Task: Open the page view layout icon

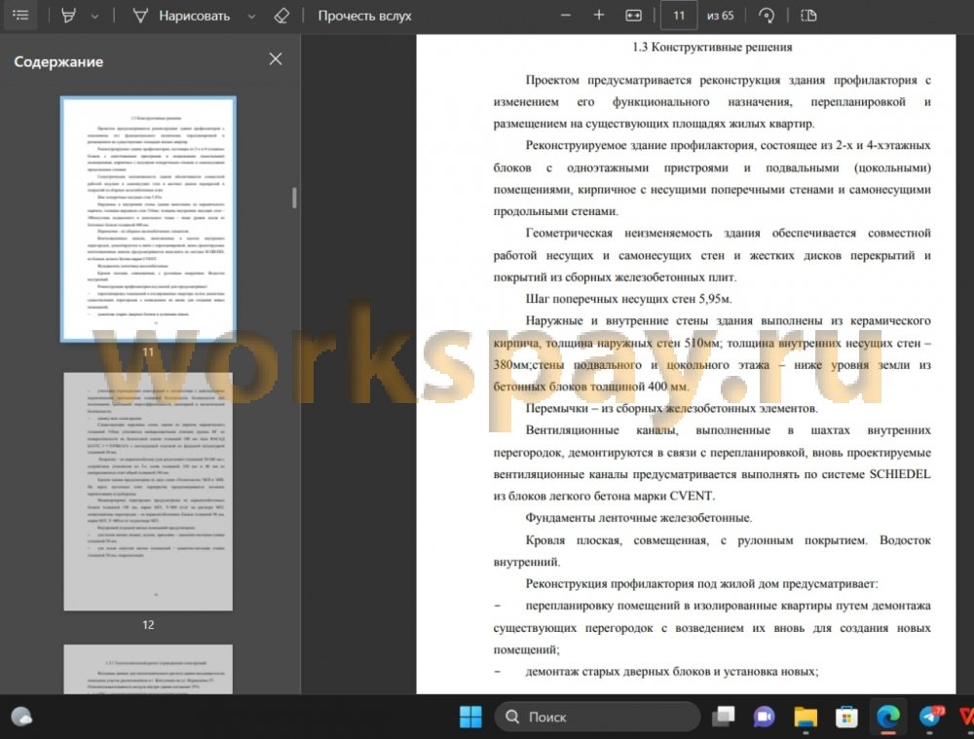Action: click(x=808, y=16)
